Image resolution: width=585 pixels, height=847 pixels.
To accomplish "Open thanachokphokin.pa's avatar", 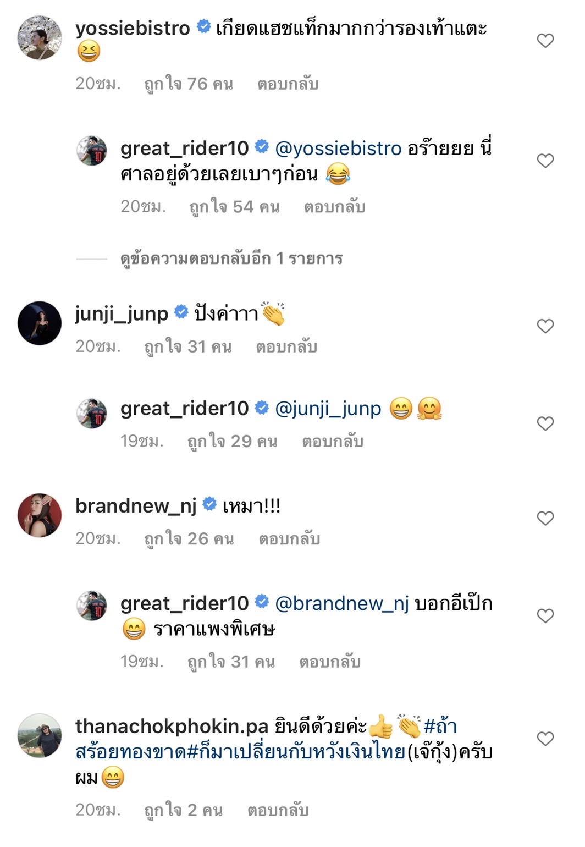I will [40, 736].
